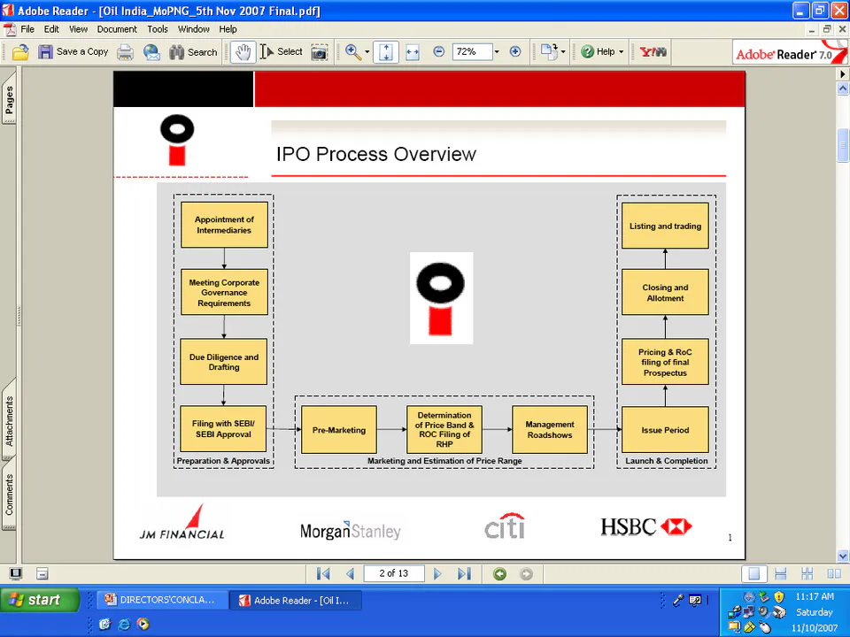The height and width of the screenshot is (637, 850).
Task: Click the zoom out minus button
Action: tap(439, 52)
